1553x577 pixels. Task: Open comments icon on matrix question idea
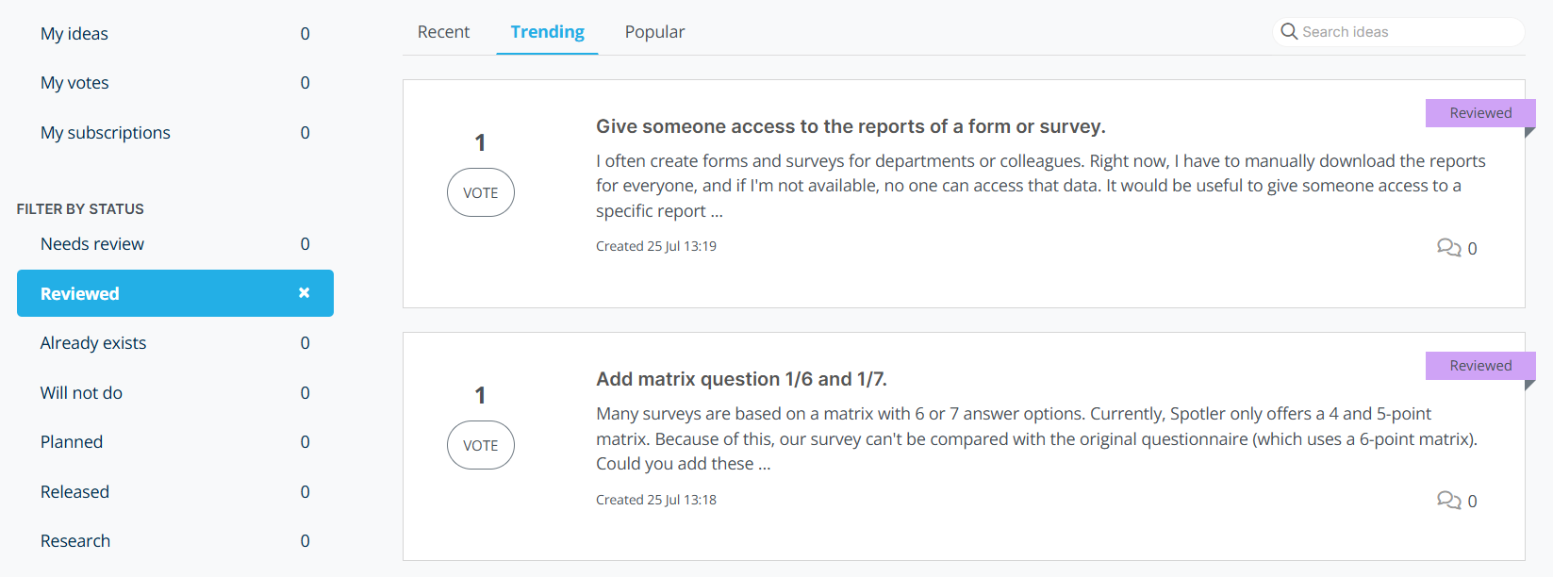[1448, 501]
